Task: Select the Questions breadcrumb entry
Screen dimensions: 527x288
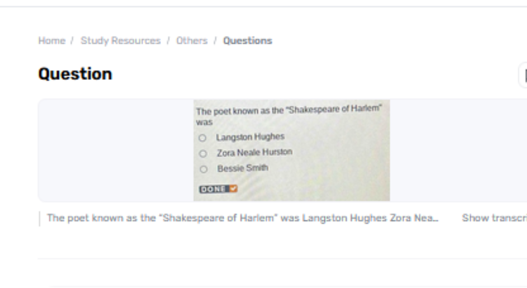Action: [247, 40]
